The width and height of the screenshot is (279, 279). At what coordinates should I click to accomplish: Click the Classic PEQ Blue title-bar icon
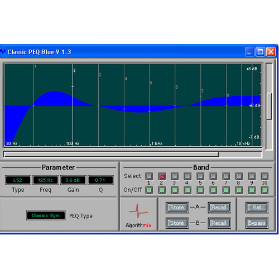click(3, 51)
